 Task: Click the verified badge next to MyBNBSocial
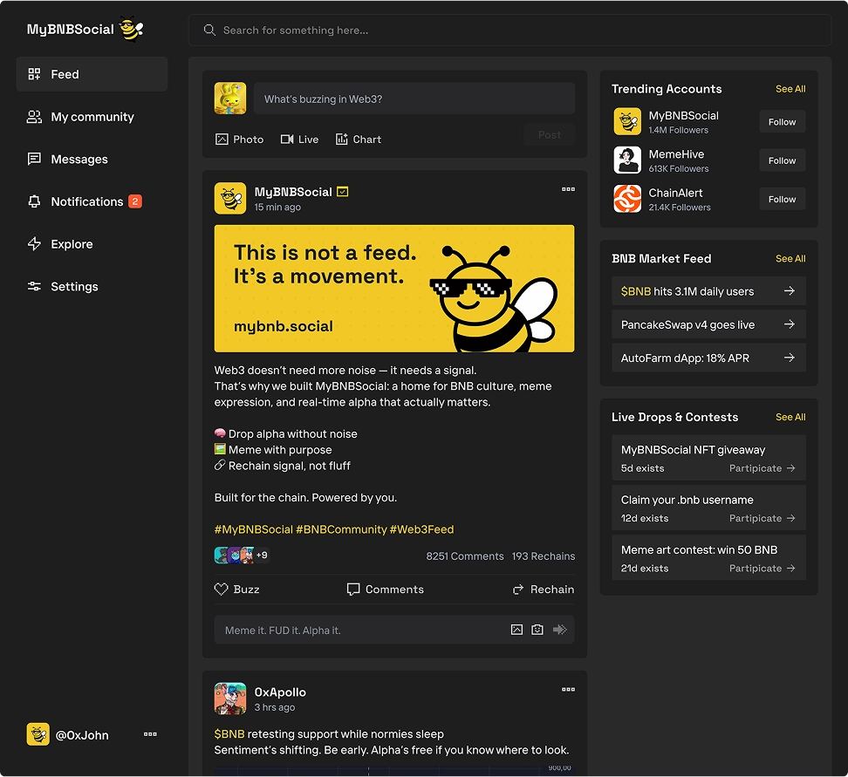click(342, 191)
